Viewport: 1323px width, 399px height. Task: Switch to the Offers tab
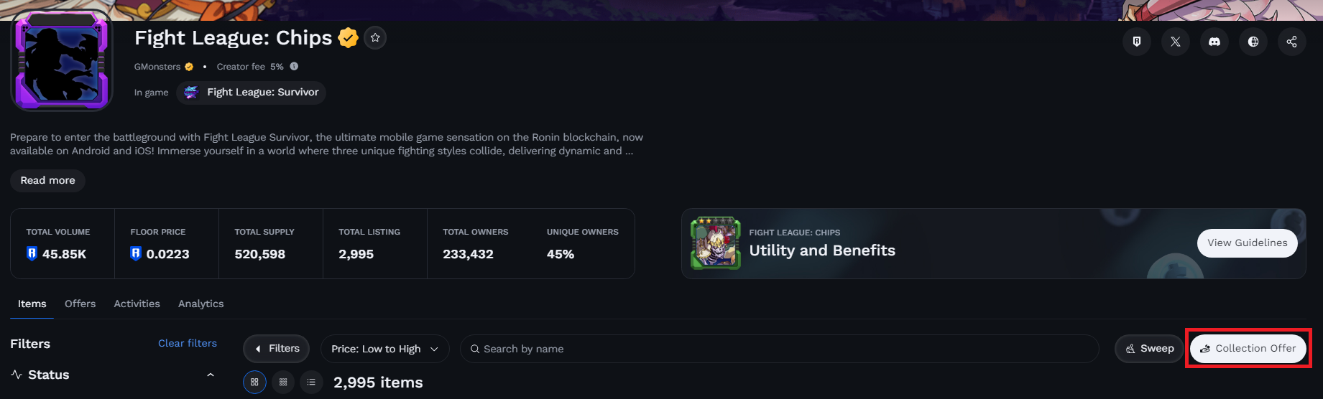(x=80, y=304)
